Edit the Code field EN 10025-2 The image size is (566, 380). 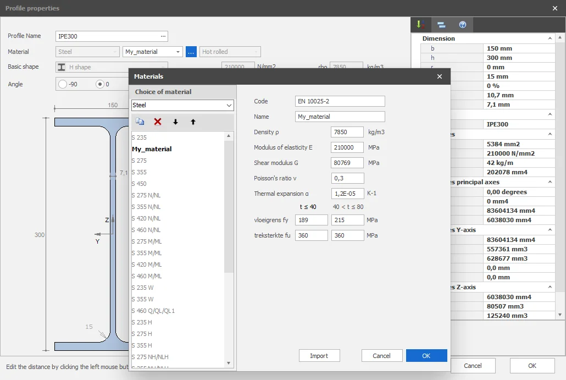point(340,101)
